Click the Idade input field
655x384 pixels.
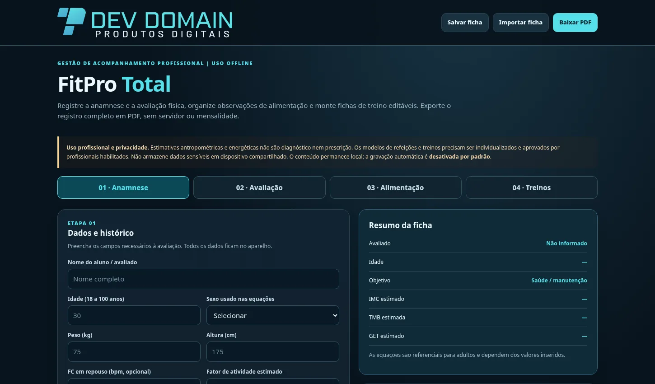(134, 315)
